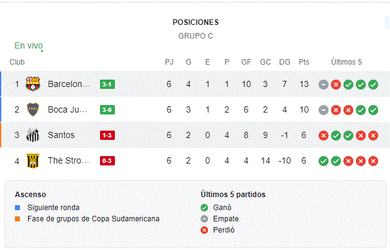Click the Santos club crest
The width and height of the screenshot is (390, 250).
coord(33,135)
